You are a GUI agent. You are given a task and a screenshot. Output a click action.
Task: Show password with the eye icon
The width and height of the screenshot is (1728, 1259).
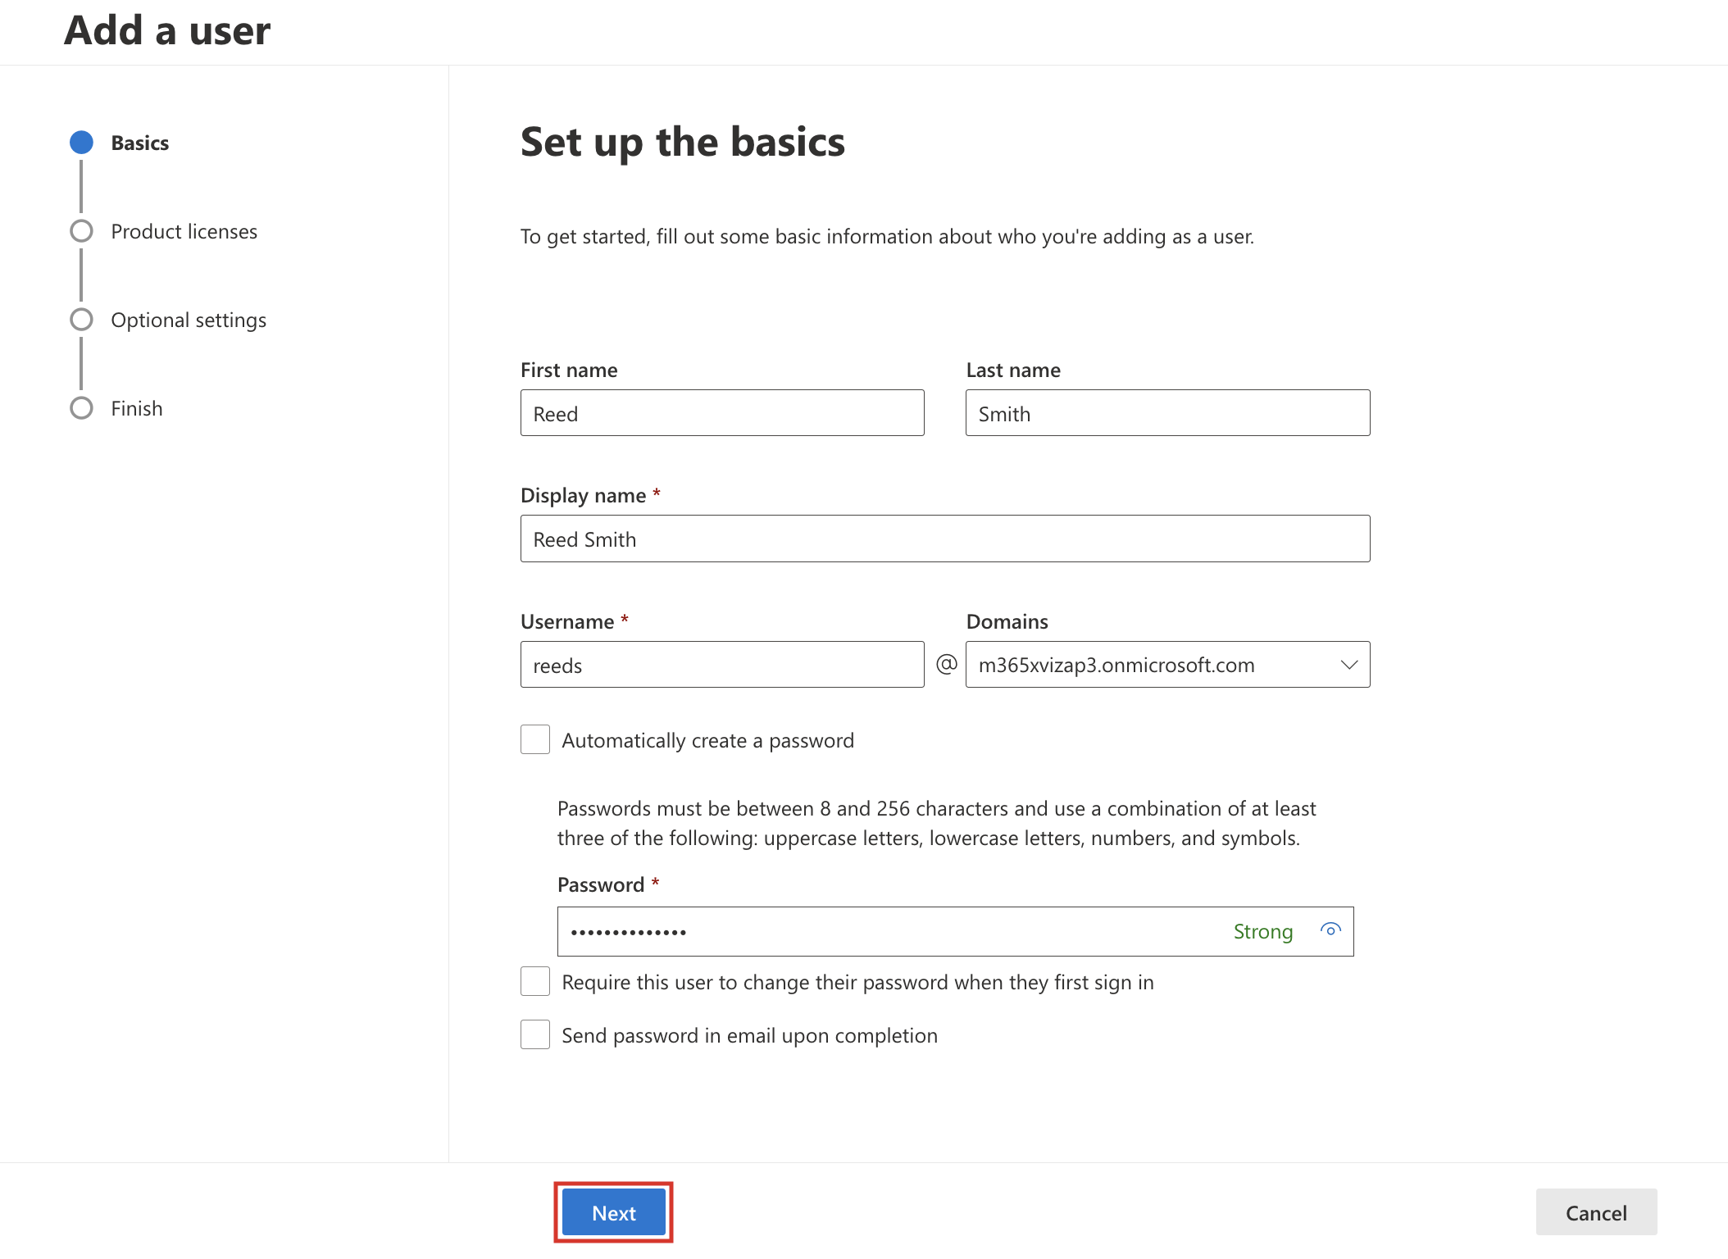pos(1330,929)
